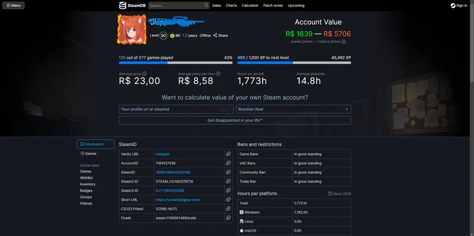Copy the AccountID value

click(228, 163)
